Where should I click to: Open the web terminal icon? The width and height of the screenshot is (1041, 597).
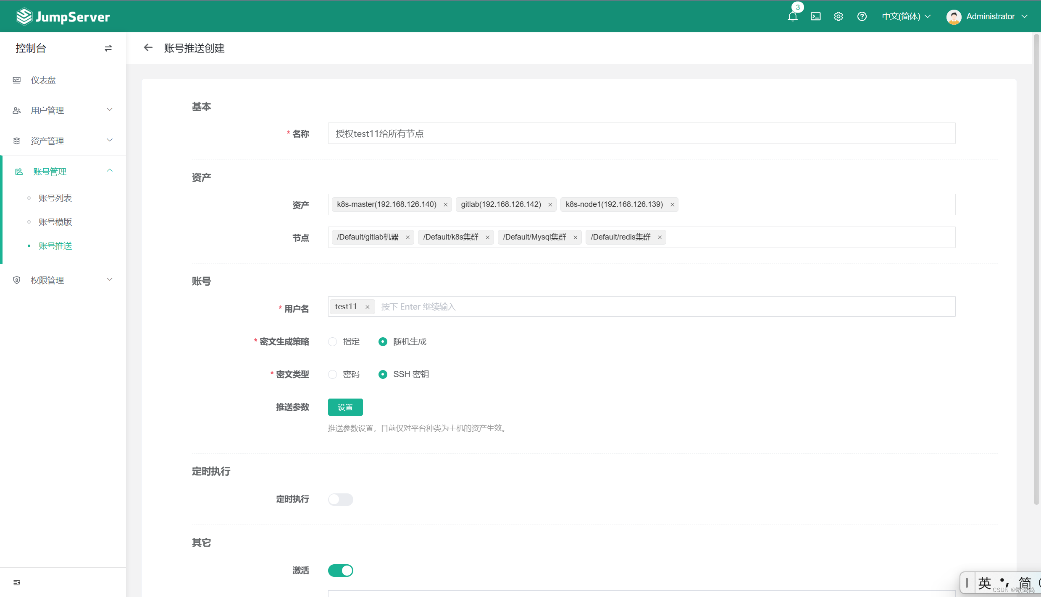[x=815, y=16]
